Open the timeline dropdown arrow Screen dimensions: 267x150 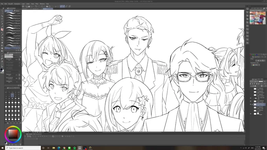[x=37, y=139]
